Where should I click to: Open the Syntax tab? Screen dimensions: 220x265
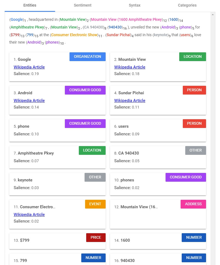134,5
